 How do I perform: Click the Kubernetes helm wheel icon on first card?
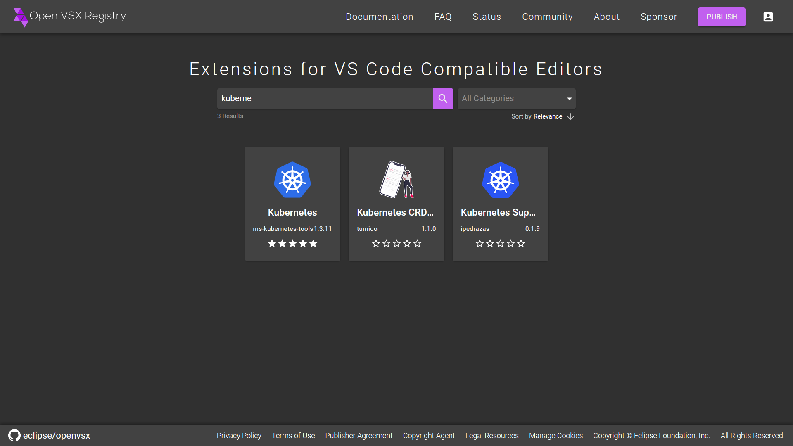pyautogui.click(x=292, y=180)
